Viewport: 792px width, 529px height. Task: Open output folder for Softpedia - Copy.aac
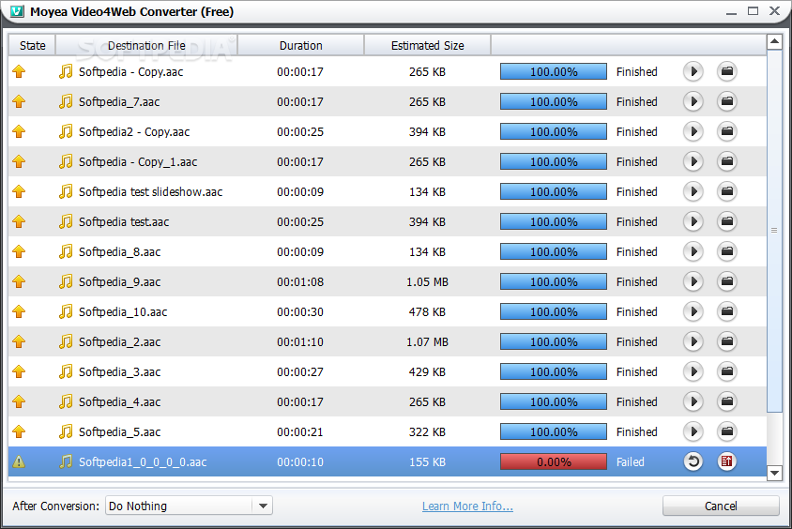[727, 71]
